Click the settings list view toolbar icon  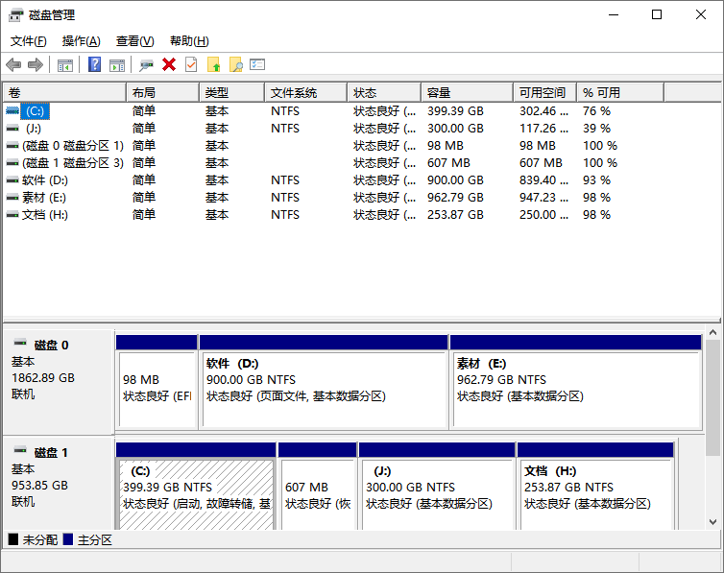click(257, 64)
